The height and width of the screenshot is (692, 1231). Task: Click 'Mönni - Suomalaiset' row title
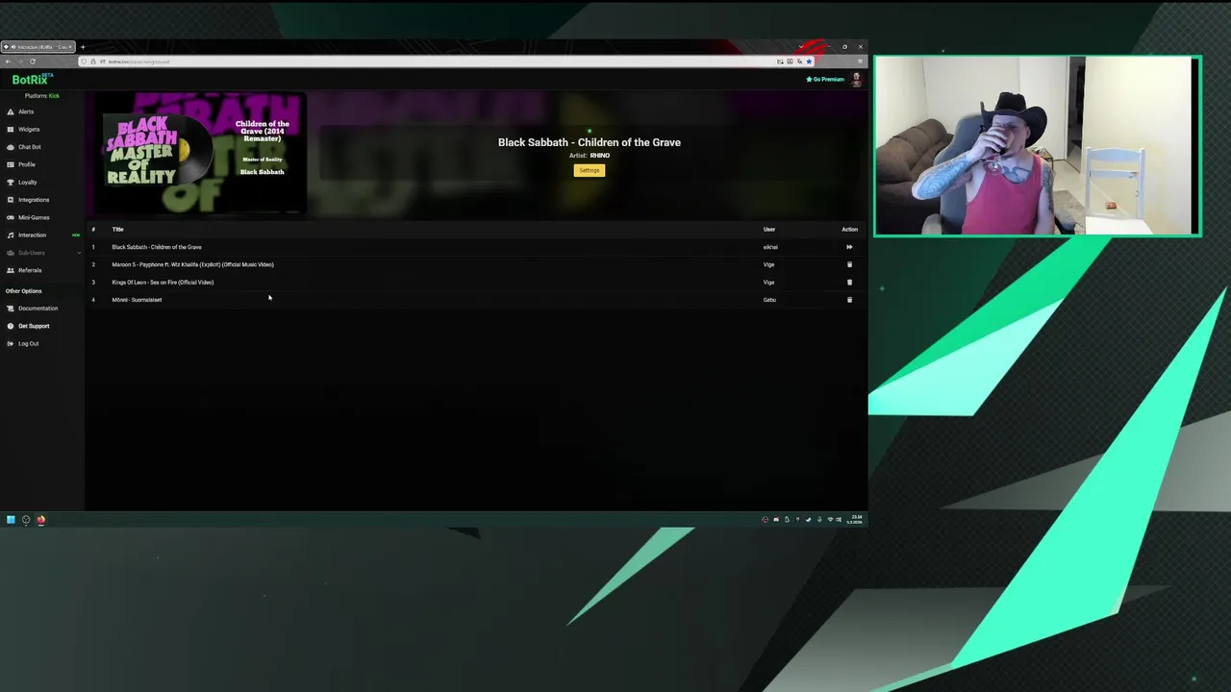137,300
